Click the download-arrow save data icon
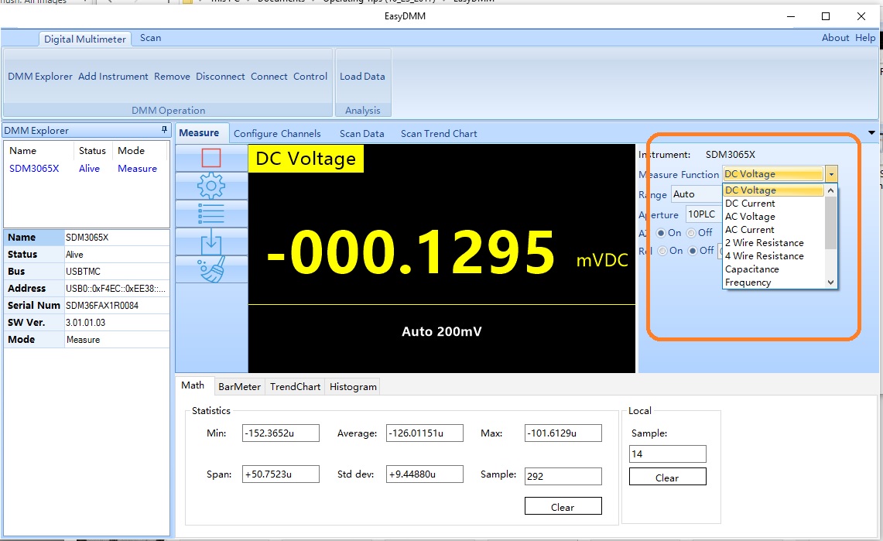883x541 pixels. tap(211, 241)
